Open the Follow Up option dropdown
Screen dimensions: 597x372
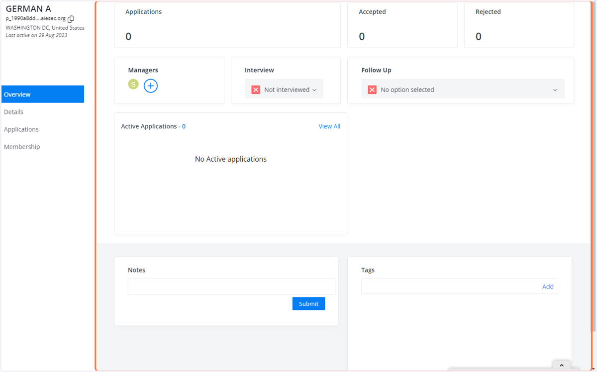coord(463,89)
